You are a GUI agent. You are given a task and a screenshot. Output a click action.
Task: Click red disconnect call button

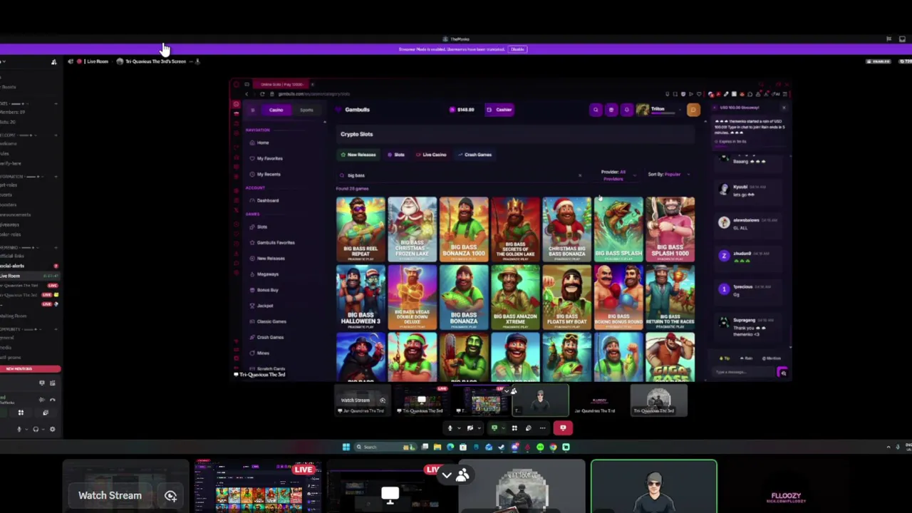click(x=563, y=428)
